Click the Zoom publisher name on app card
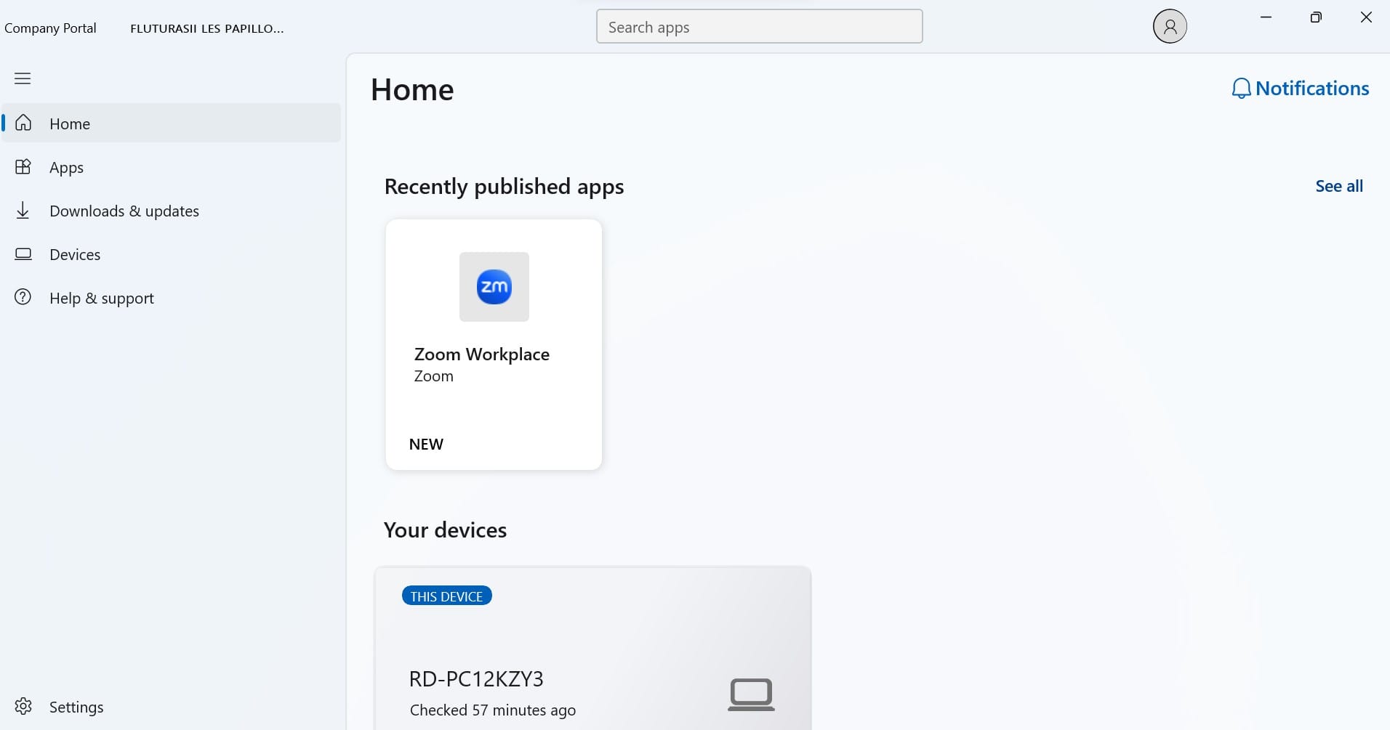1390x730 pixels. [x=434, y=376]
